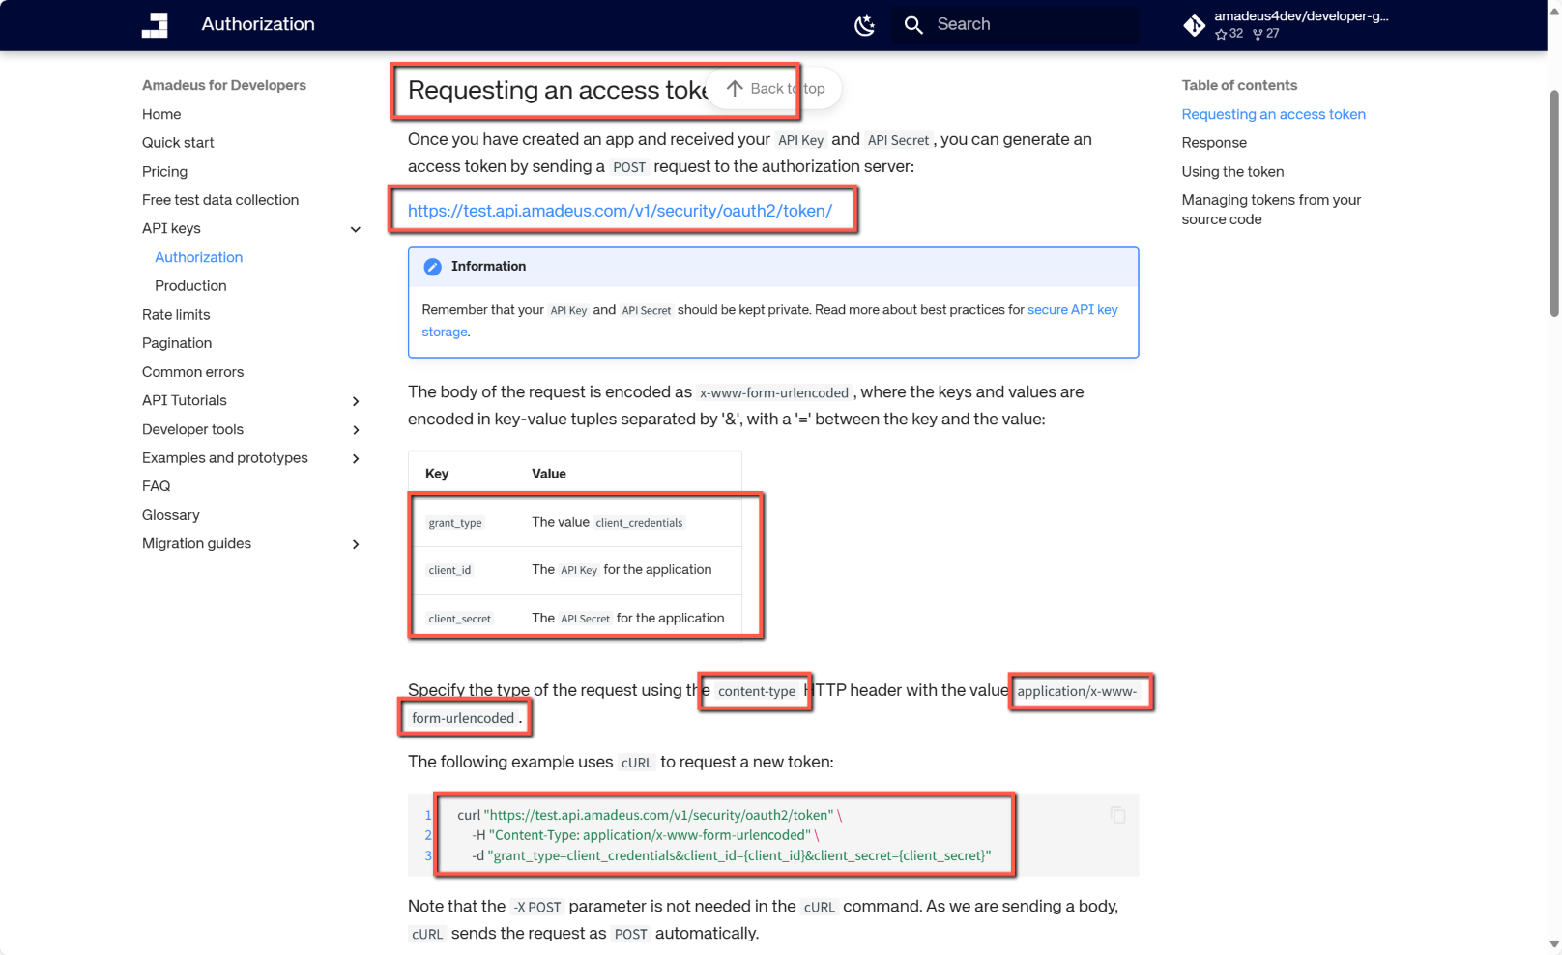Viewport: 1562px width, 955px height.
Task: Open the GitHub repository git icon
Action: coord(1195,25)
